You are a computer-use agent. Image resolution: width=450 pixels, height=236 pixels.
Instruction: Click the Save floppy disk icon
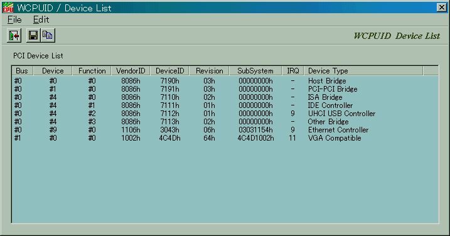tap(33, 36)
